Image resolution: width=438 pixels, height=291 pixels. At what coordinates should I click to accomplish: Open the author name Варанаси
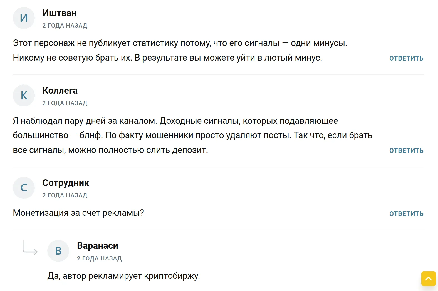point(98,246)
